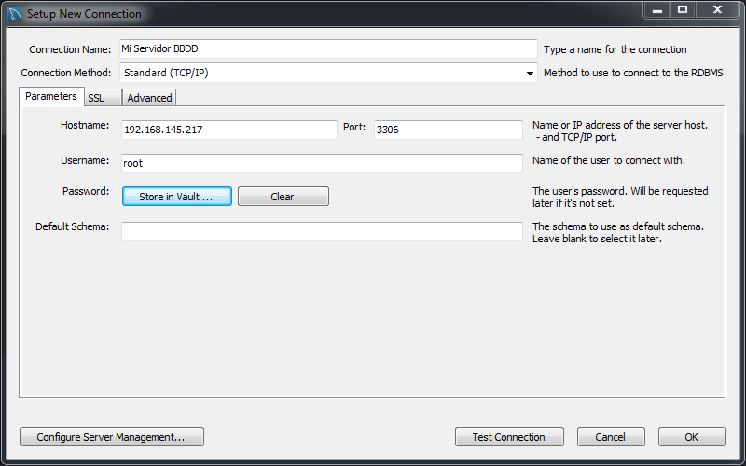Image resolution: width=746 pixels, height=466 pixels.
Task: Select the Username field containing root
Action: [322, 163]
